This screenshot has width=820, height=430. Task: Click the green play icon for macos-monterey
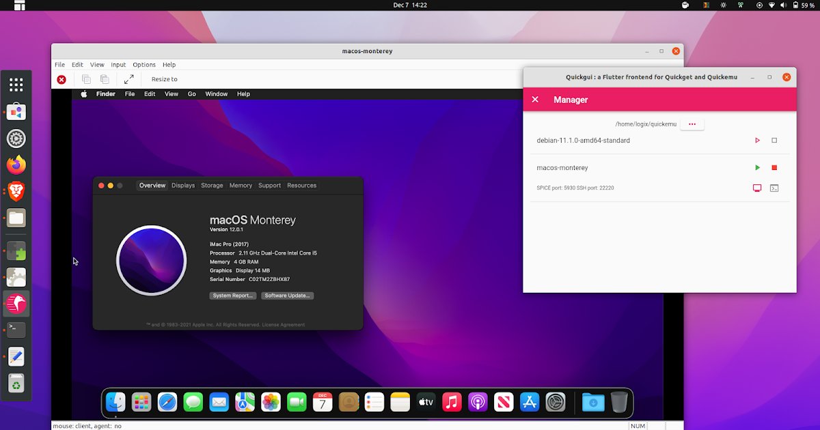click(x=757, y=168)
